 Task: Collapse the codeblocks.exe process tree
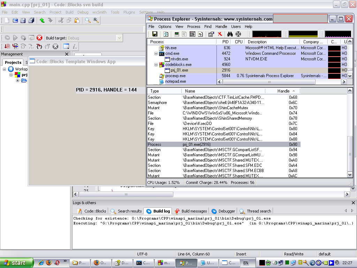pos(156,65)
